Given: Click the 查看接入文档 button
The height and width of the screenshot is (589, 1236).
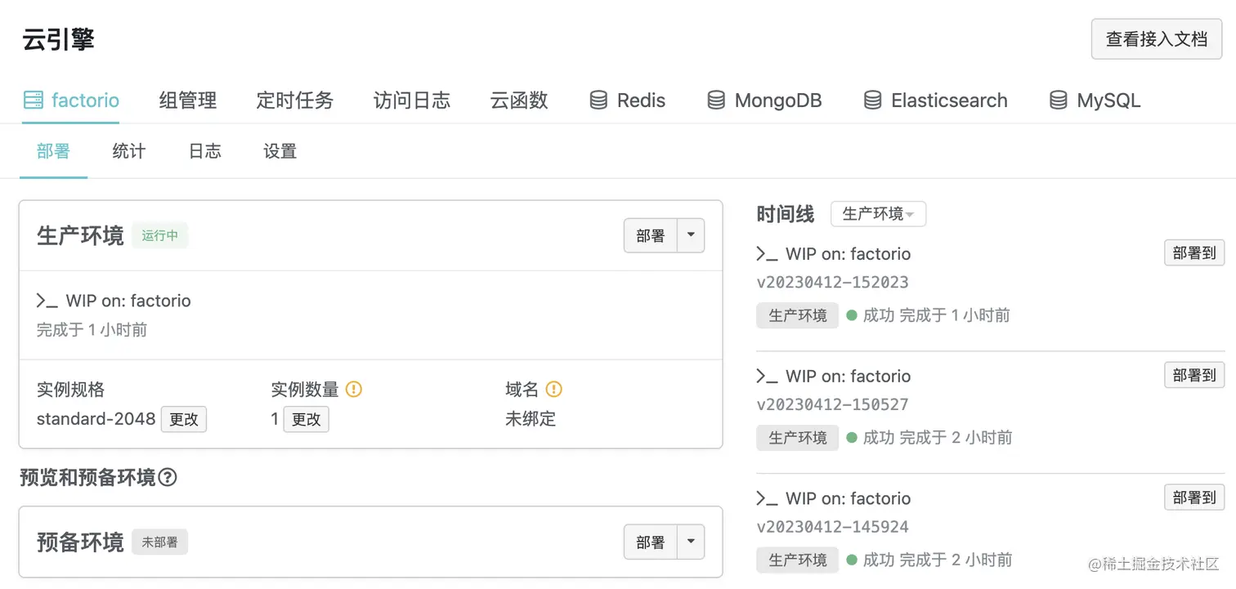Looking at the screenshot, I should click(1156, 38).
